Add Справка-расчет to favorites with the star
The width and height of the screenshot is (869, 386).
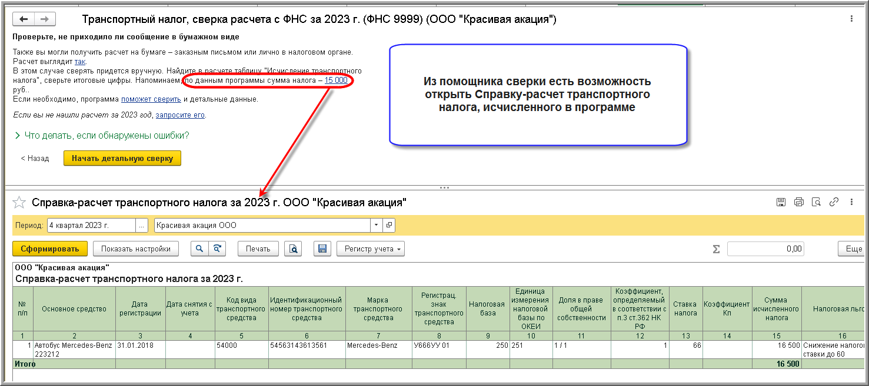(x=19, y=203)
